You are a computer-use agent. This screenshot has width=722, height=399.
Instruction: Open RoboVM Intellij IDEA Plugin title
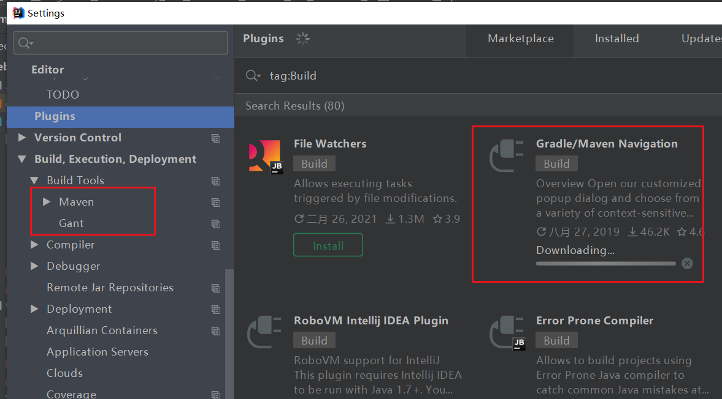[x=371, y=321]
